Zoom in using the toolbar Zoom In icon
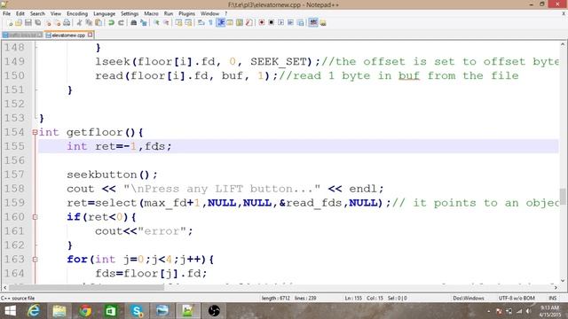The image size is (568, 319). (156, 23)
